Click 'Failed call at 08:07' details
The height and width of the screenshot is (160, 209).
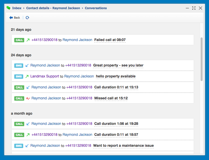110,40
